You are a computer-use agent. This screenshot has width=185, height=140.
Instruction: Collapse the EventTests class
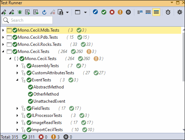coord(17,80)
